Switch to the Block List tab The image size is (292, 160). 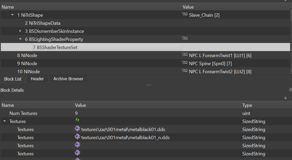pyautogui.click(x=13, y=79)
